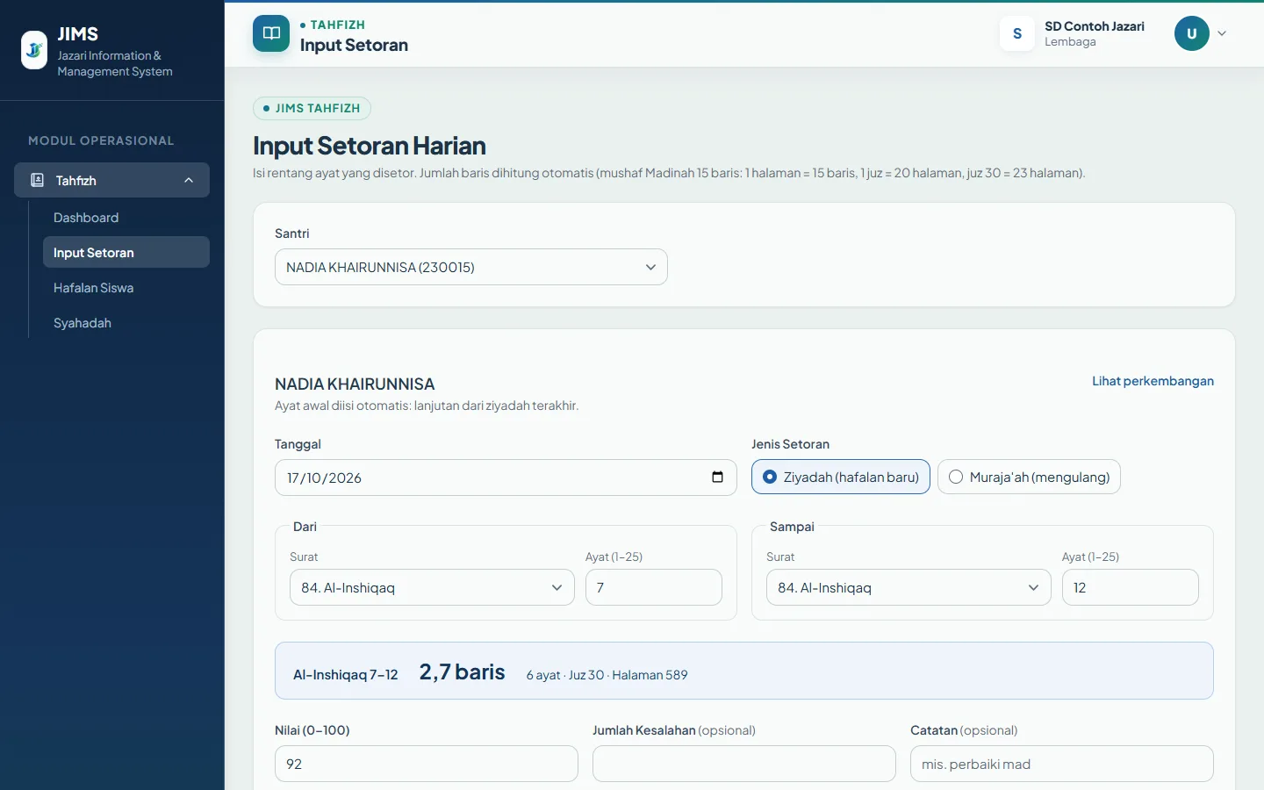Click the S institution avatar
Screen dimensions: 1264x790
(1017, 33)
